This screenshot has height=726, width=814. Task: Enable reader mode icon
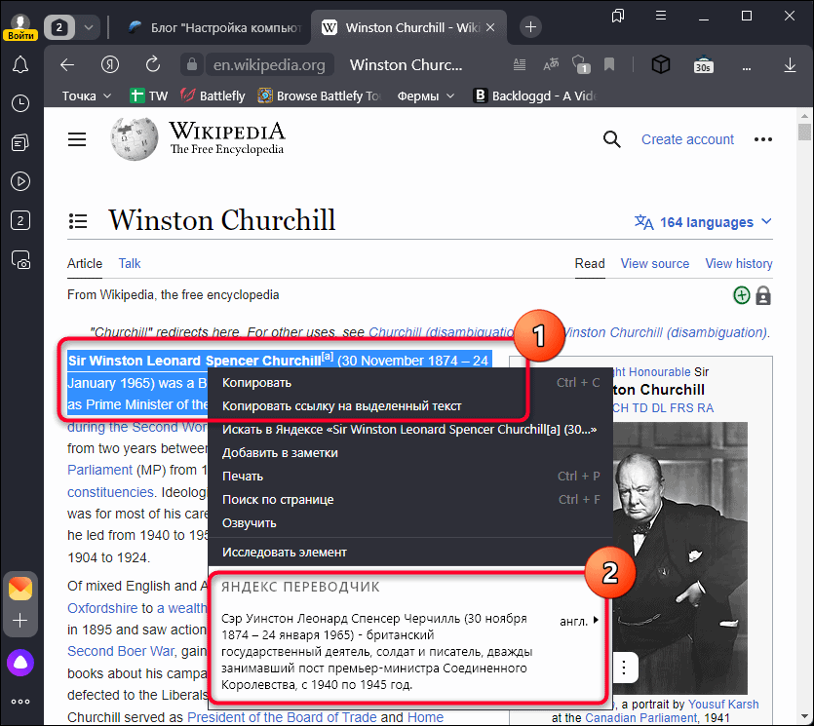(520, 65)
